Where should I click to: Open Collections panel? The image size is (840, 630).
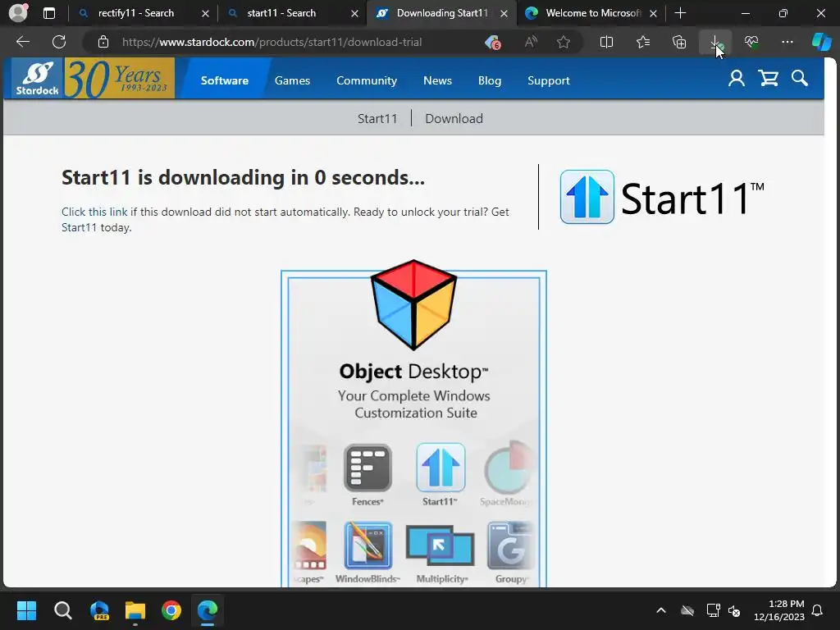(678, 42)
